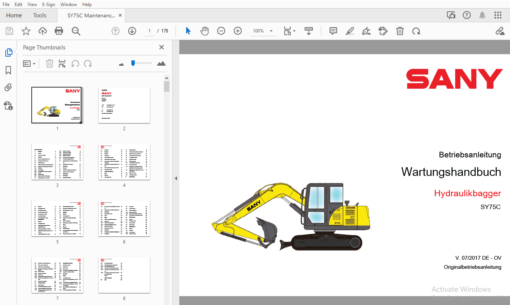
Task: Open the Help menu
Action: pos(87,5)
